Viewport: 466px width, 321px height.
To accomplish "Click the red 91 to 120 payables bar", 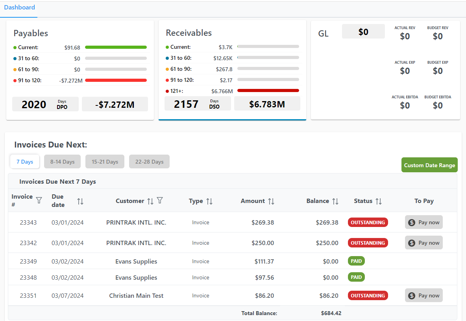I will pos(116,80).
